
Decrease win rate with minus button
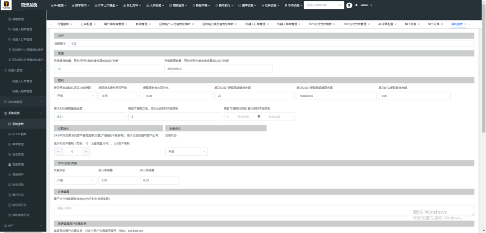point(58,151)
